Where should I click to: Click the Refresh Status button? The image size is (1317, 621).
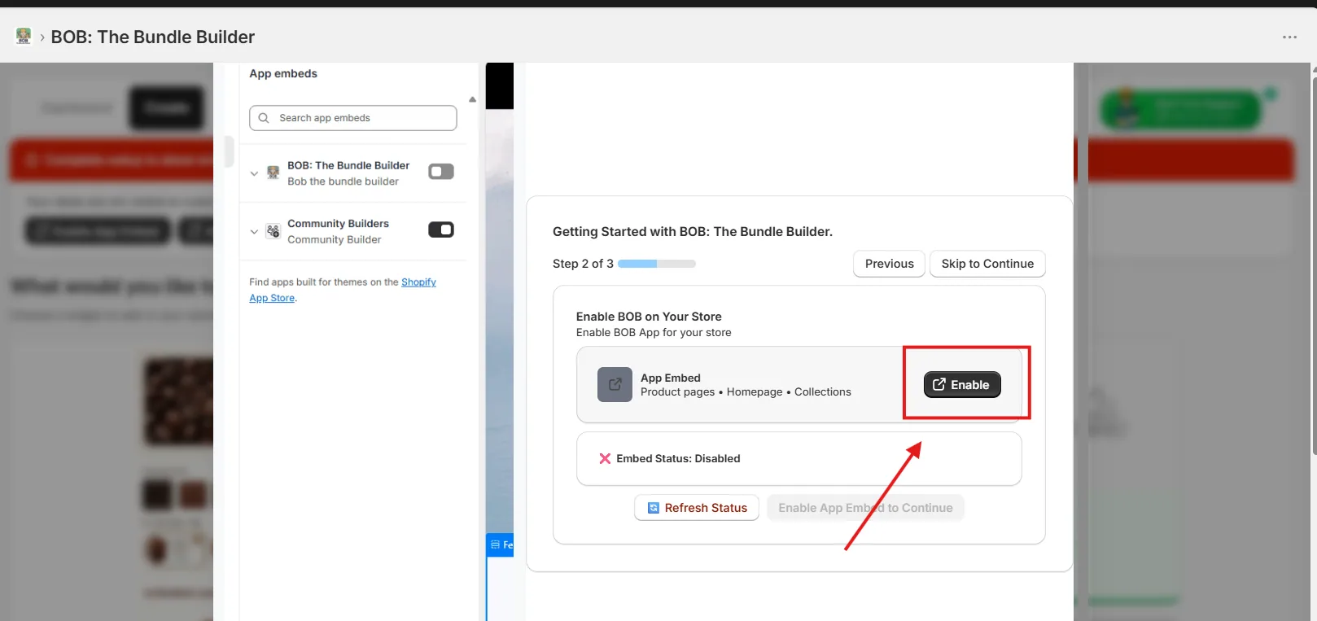(697, 508)
